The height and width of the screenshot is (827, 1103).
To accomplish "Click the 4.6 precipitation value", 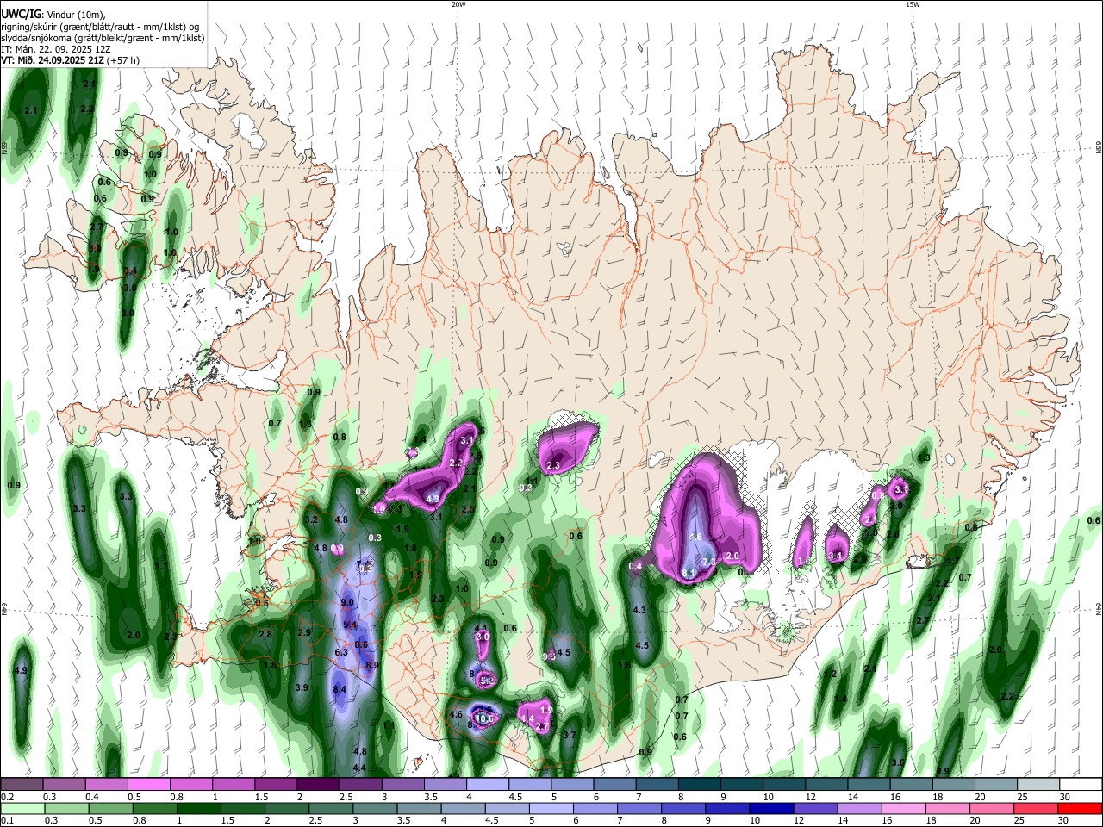I will click(457, 714).
